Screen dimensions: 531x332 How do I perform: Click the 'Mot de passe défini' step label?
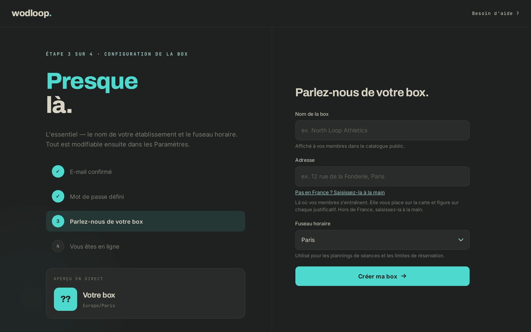tap(97, 197)
